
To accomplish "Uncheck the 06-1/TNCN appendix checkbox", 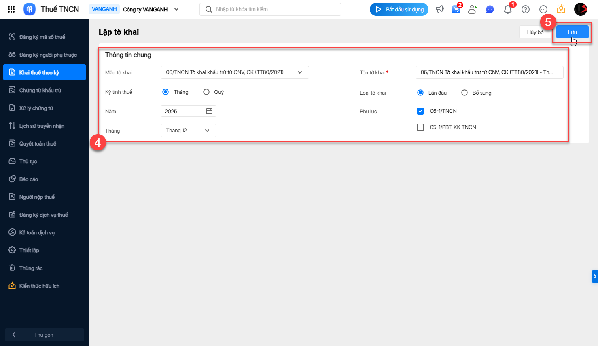I will click(420, 111).
